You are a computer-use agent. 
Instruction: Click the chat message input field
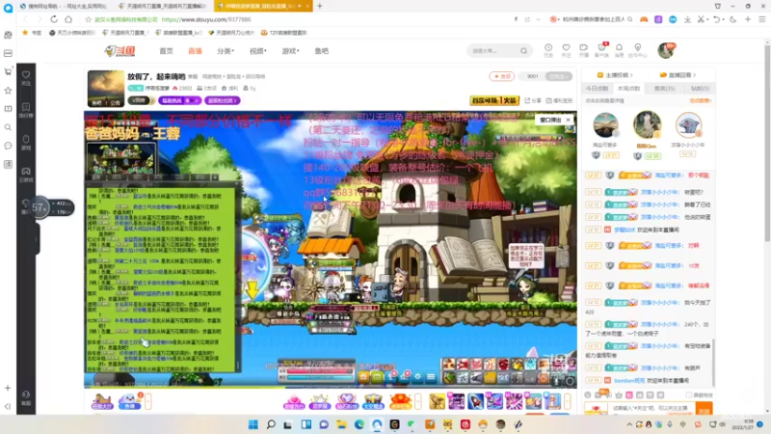click(651, 408)
